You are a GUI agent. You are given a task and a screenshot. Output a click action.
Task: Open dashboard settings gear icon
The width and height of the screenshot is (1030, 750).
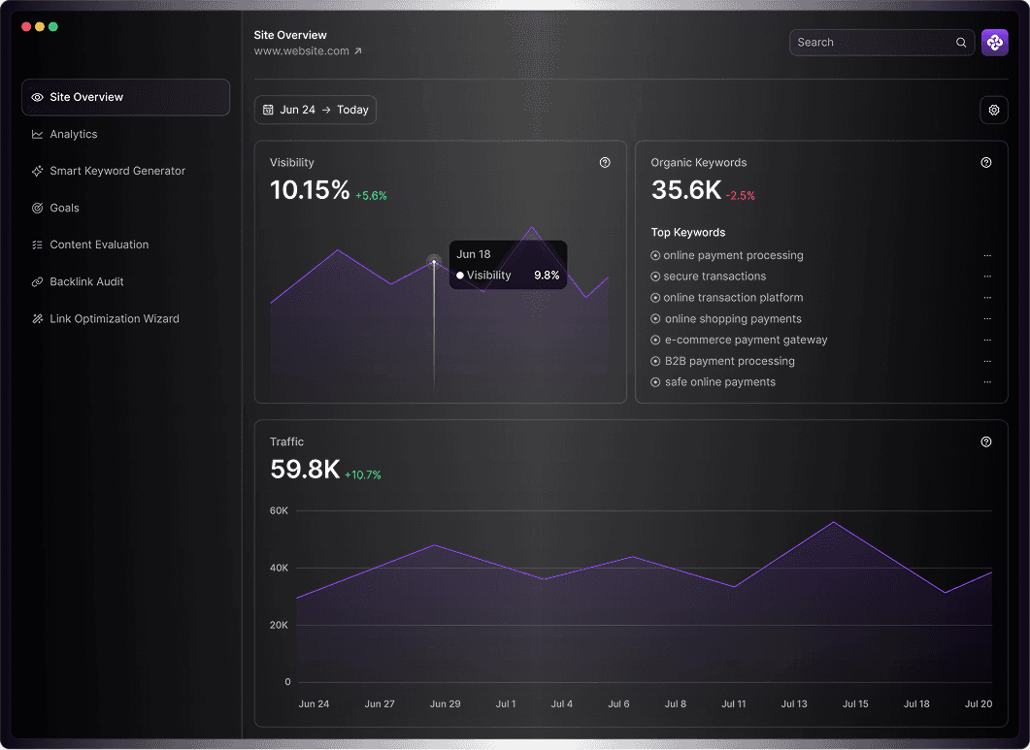click(994, 110)
